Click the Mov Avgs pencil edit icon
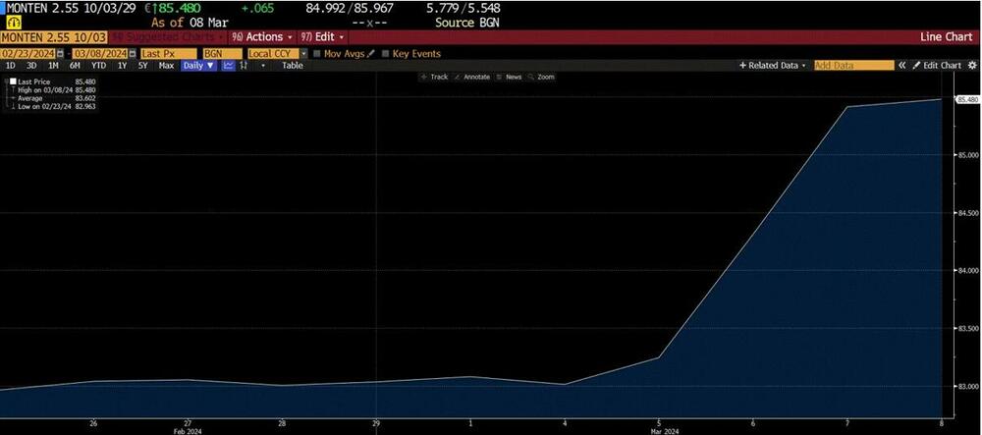 (x=371, y=53)
